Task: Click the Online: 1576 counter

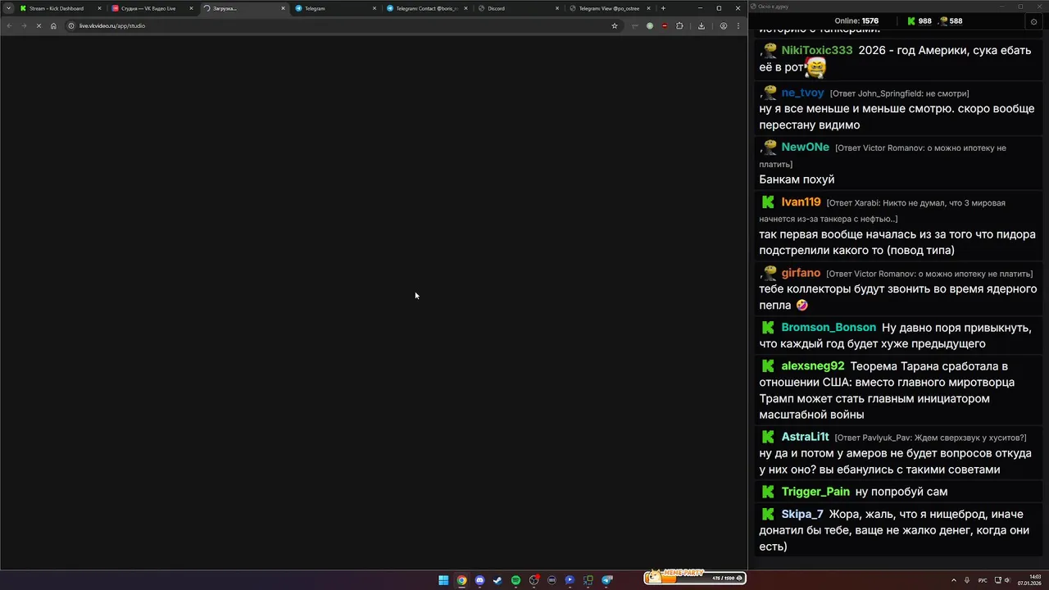Action: point(856,21)
